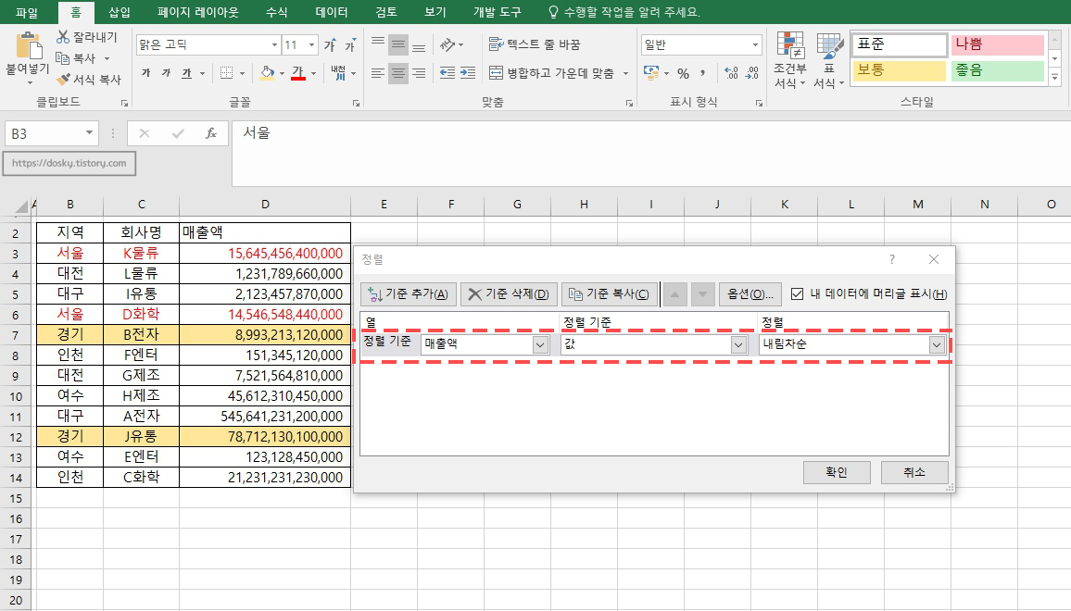Expand the cell styles gallery
Image resolution: width=1071 pixels, height=611 pixels.
coord(1055,79)
